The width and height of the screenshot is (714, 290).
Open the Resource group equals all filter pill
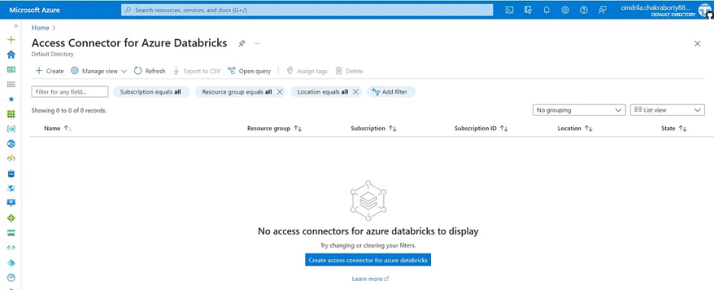point(236,92)
